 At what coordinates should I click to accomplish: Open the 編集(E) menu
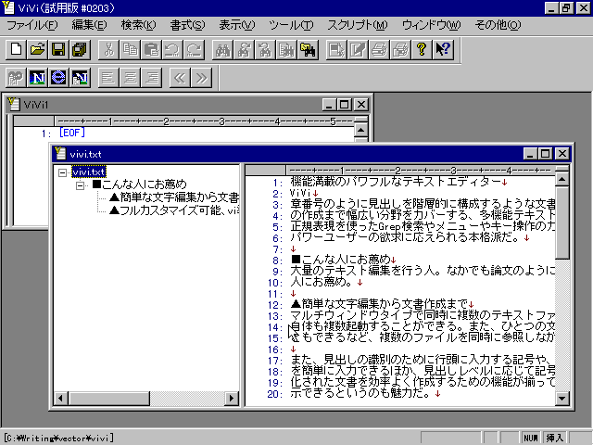pyautogui.click(x=89, y=25)
